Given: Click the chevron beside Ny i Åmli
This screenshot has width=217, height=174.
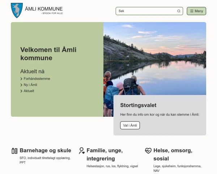Looking at the screenshot, I should pos(21,85).
